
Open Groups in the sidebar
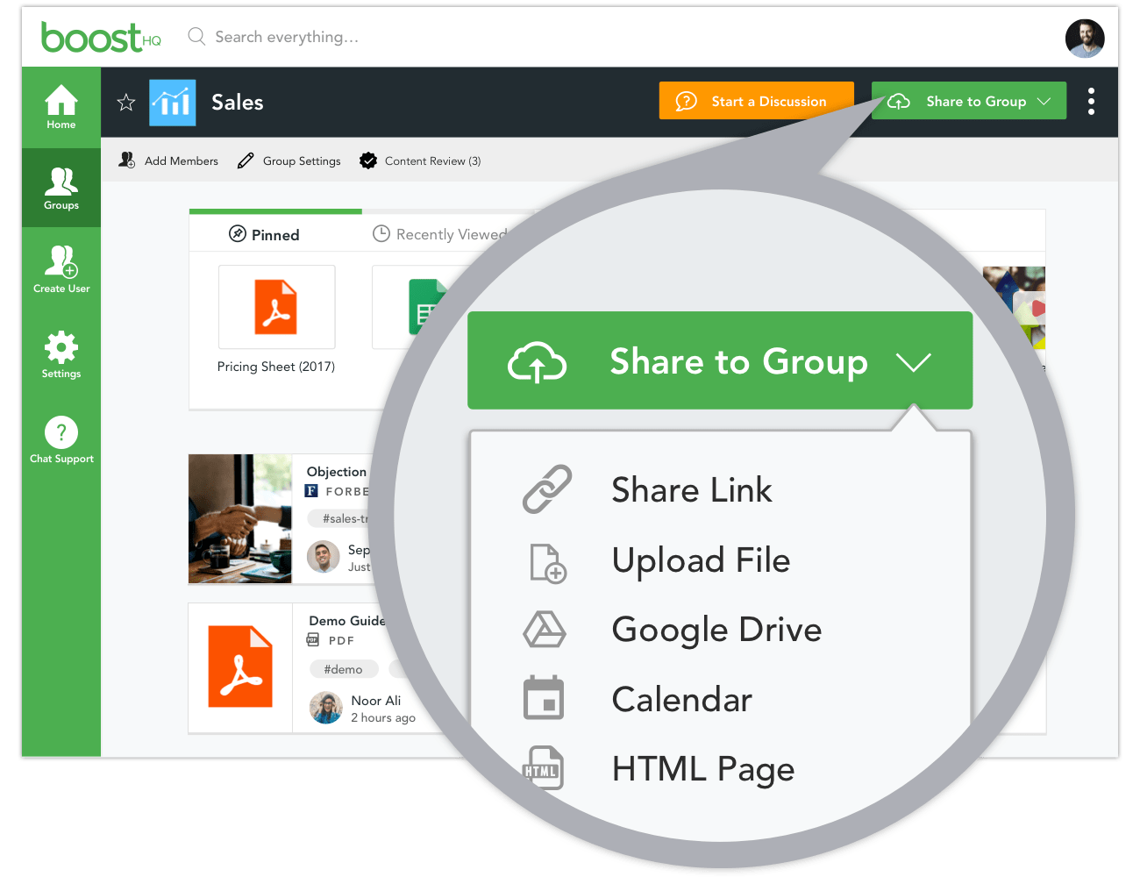[61, 189]
